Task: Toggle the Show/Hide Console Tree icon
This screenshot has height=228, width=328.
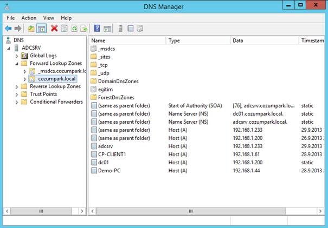Action: pyautogui.click(x=41, y=28)
